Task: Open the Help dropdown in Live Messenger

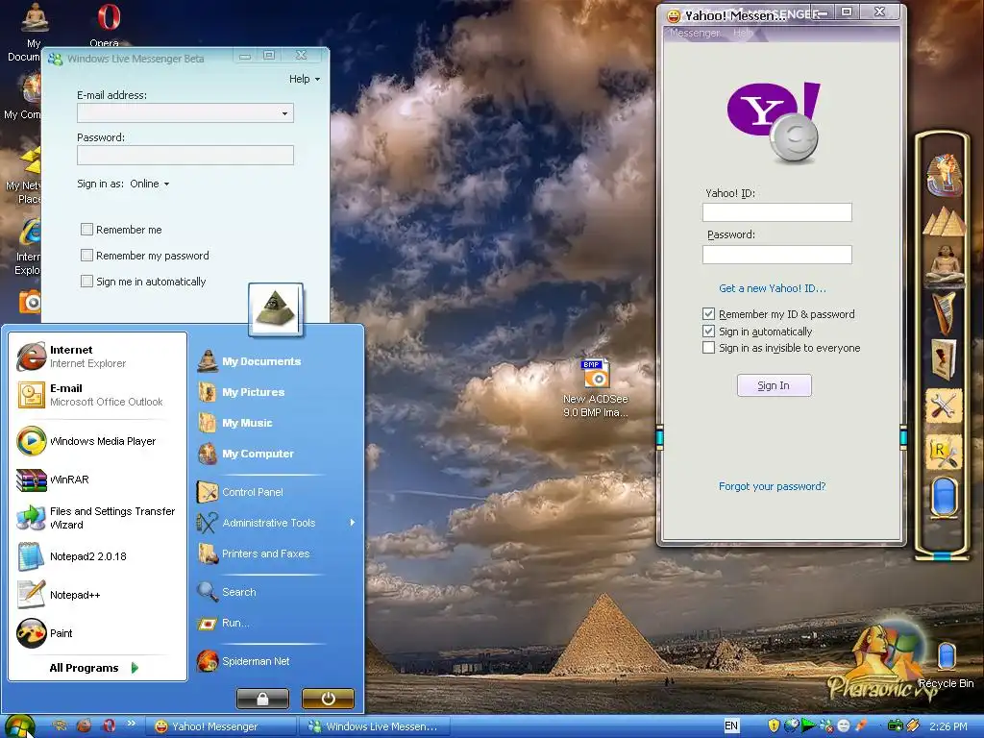Action: 305,79
